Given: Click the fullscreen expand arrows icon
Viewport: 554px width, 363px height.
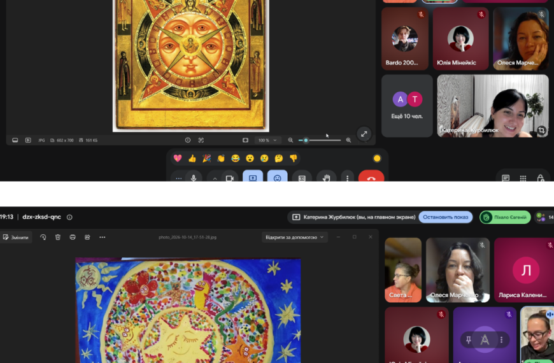Looking at the screenshot, I should point(364,134).
